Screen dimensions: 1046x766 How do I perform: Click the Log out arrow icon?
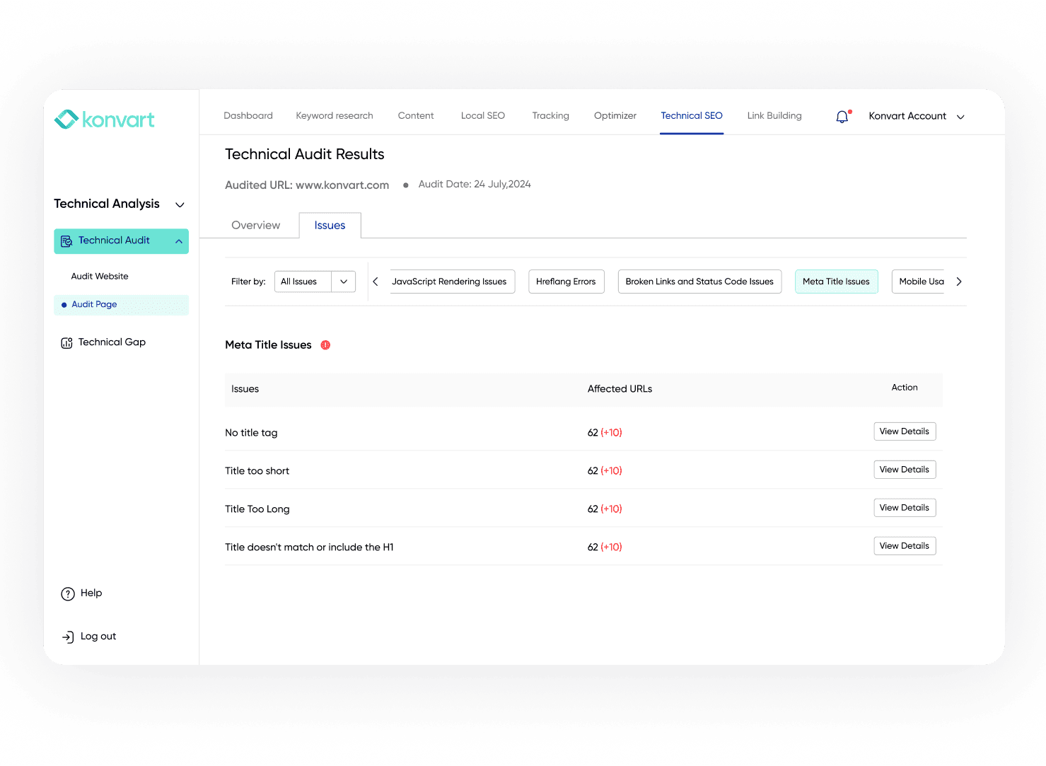click(x=68, y=637)
